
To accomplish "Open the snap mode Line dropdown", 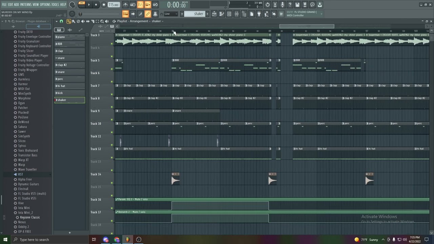I will tap(171, 14).
